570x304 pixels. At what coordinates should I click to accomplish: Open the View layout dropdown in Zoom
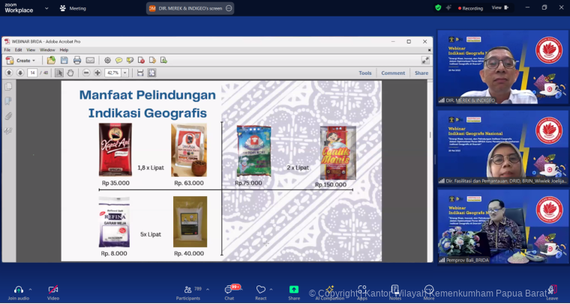499,7
